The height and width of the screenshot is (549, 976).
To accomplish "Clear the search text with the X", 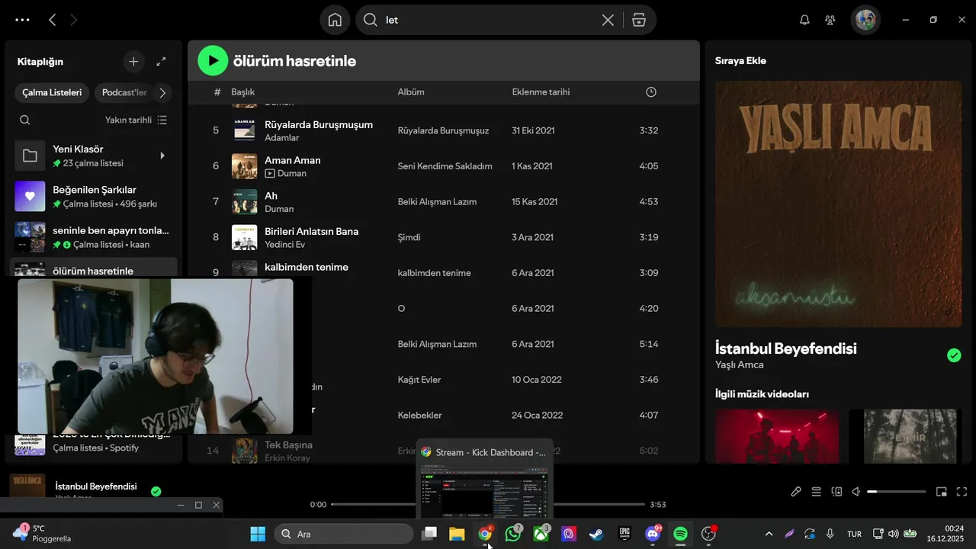I will click(x=608, y=20).
